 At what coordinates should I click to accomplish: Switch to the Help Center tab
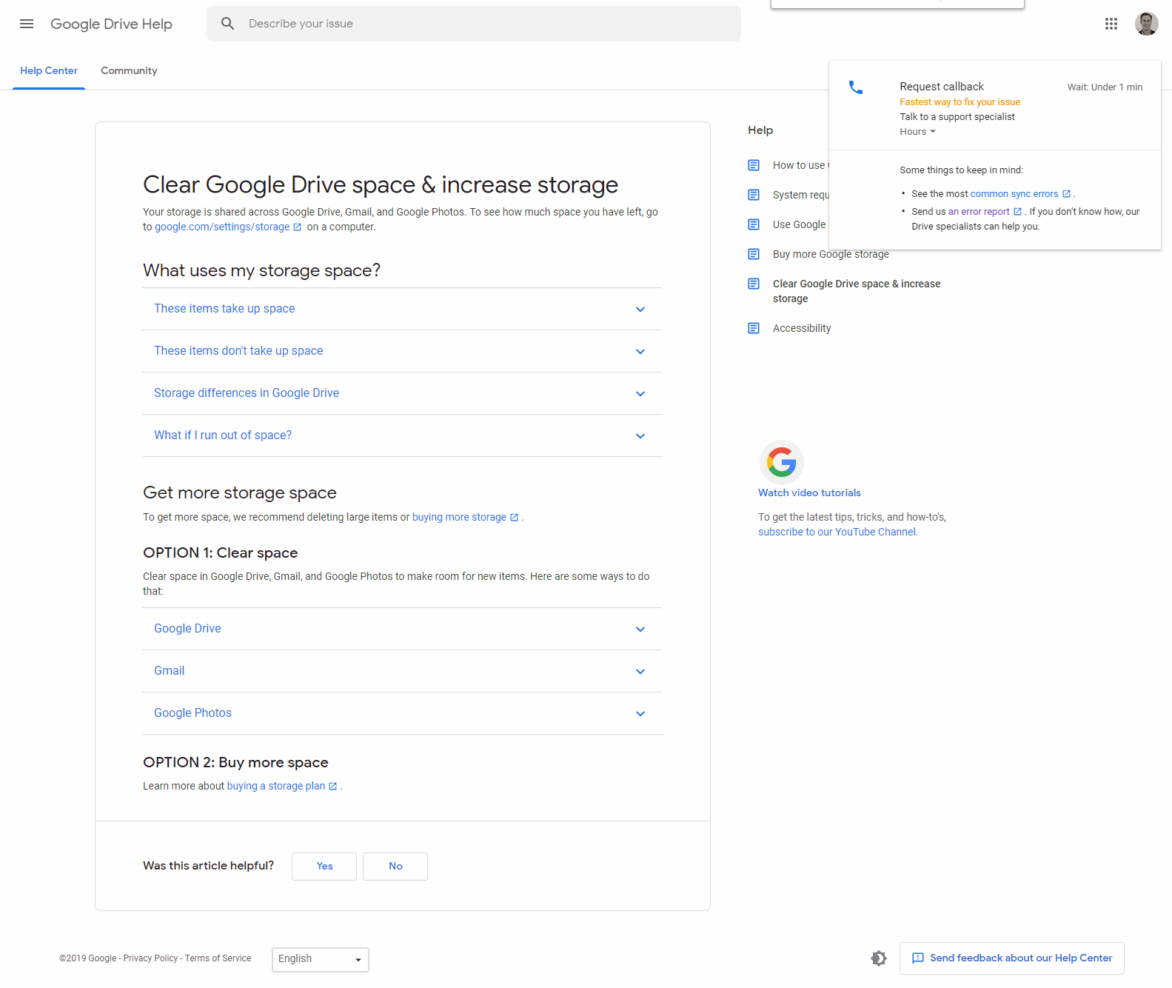[x=49, y=71]
